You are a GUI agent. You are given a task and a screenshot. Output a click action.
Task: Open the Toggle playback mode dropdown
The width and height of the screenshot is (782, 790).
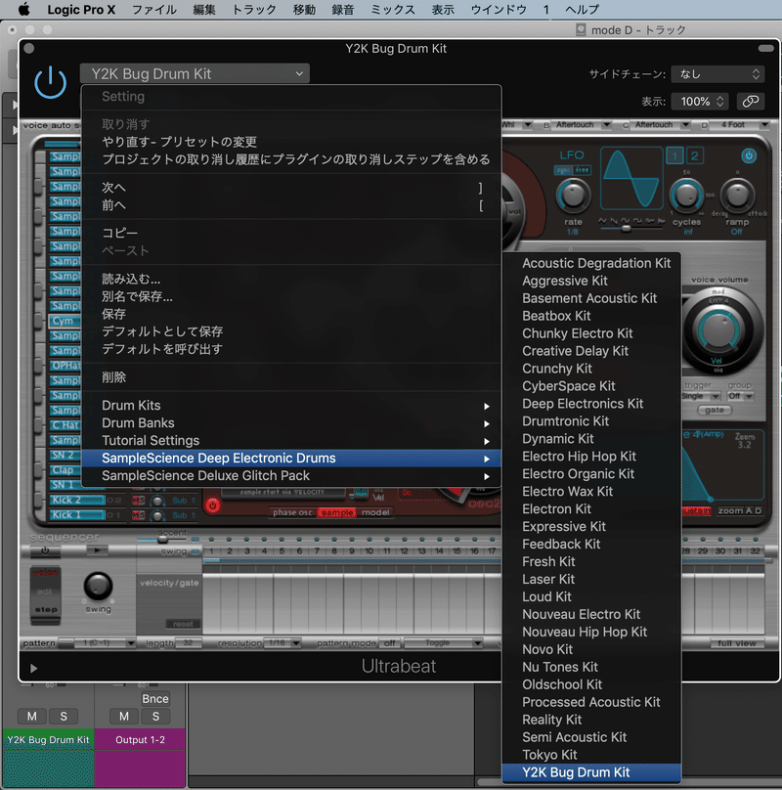pyautogui.click(x=444, y=643)
